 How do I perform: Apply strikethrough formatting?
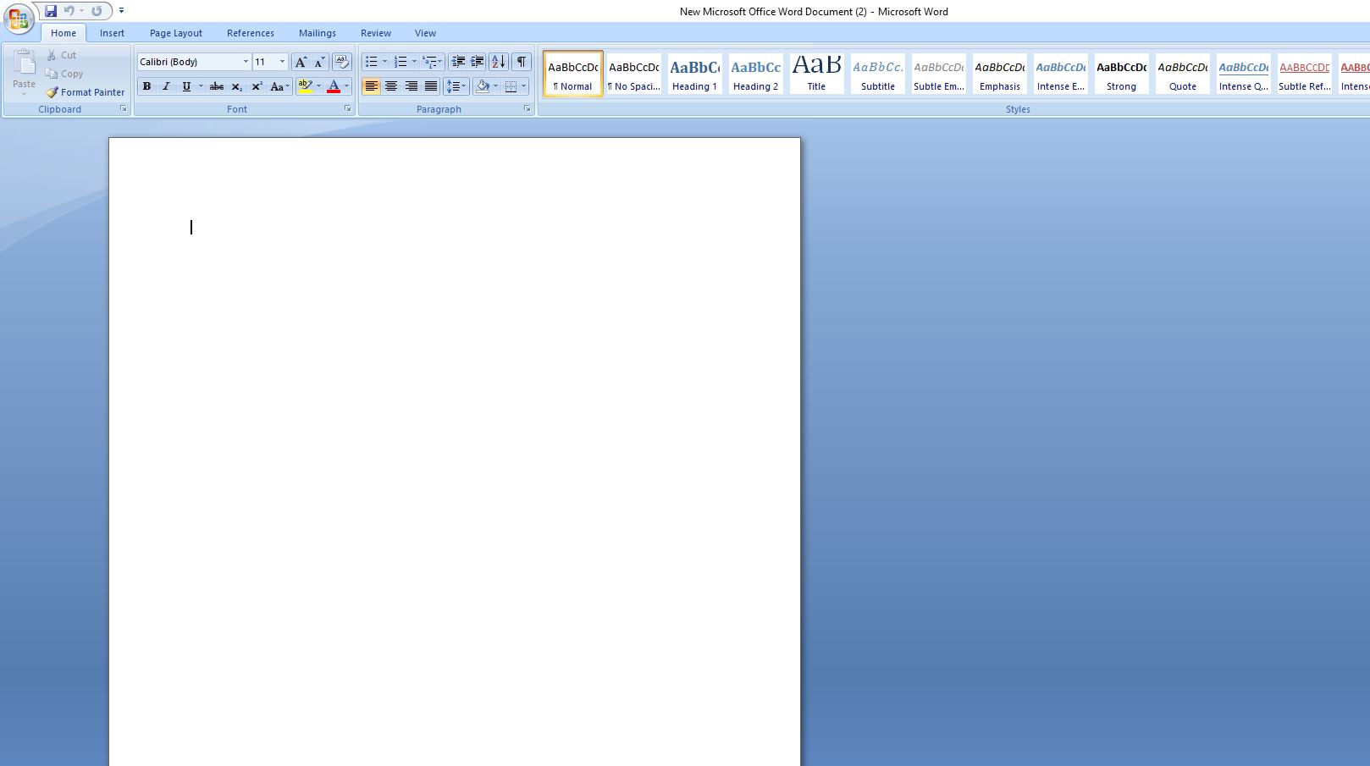[x=217, y=86]
